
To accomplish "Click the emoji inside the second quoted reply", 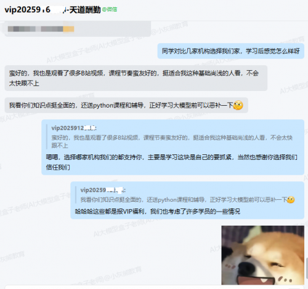I will pos(291,199).
